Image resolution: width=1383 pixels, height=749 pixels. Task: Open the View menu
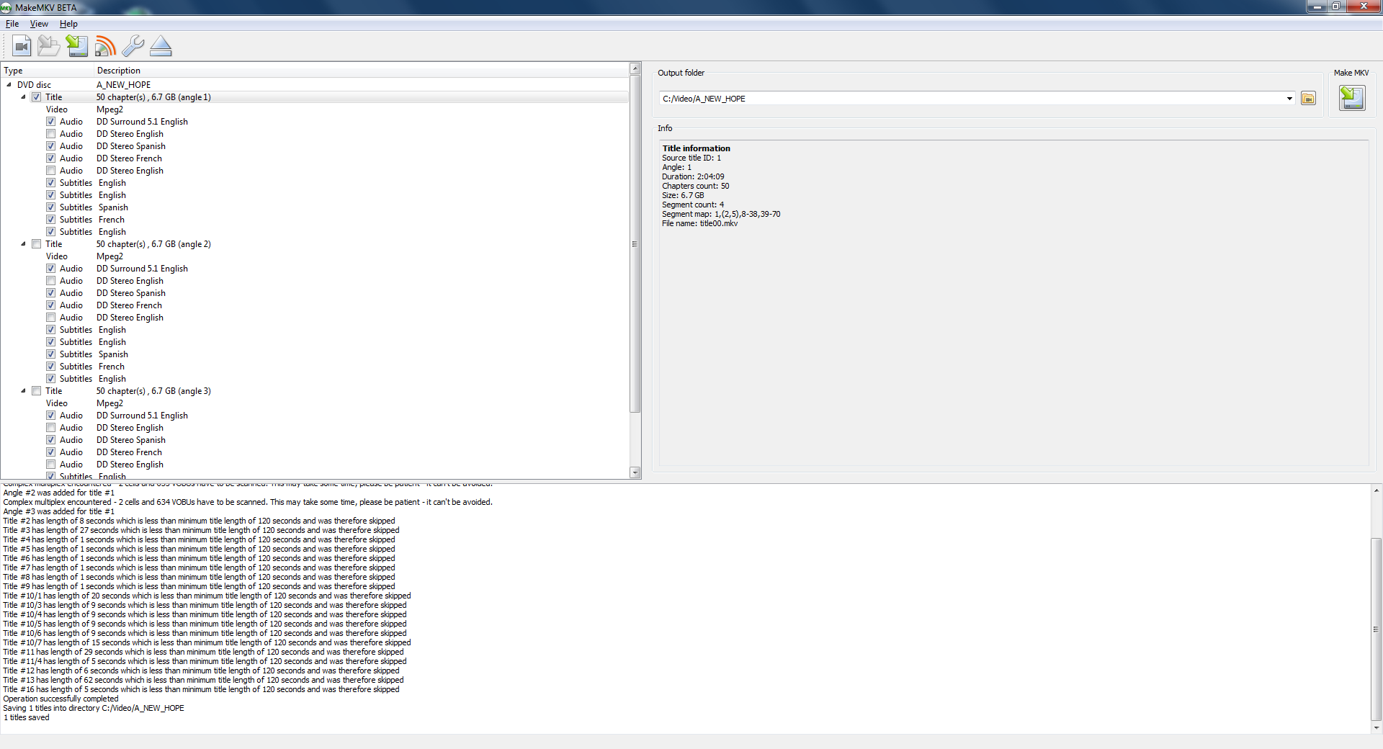(39, 24)
